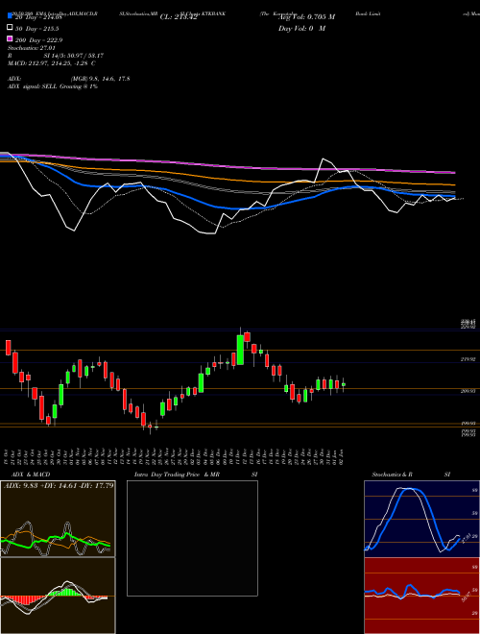Click the blue 20-day moving average line end
This screenshot has height=634, width=480.
pos(454,197)
